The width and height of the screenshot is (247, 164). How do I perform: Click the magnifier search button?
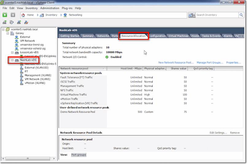(241, 15)
